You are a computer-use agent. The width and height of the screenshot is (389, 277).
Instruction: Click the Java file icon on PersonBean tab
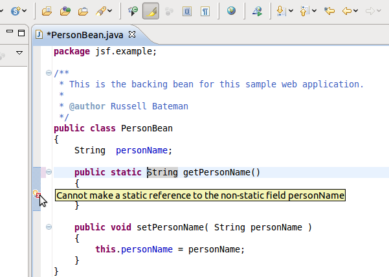pyautogui.click(x=39, y=35)
